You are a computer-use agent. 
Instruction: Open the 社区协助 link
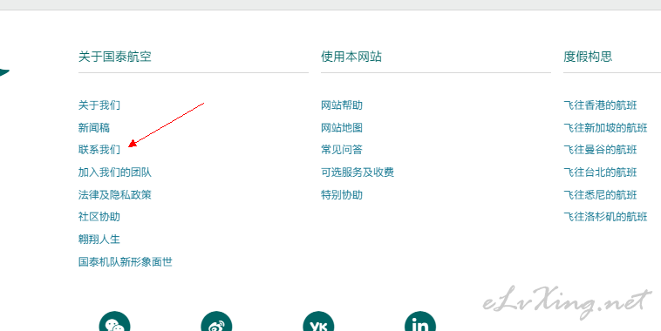[x=99, y=217]
